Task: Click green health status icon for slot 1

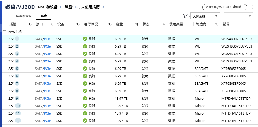Action: (85, 39)
